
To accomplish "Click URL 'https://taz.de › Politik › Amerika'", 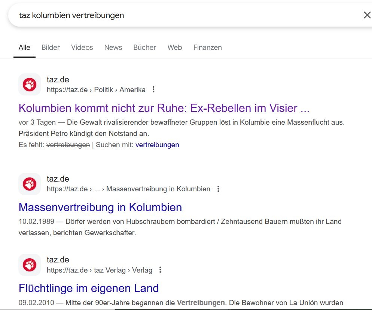I will 96,90.
